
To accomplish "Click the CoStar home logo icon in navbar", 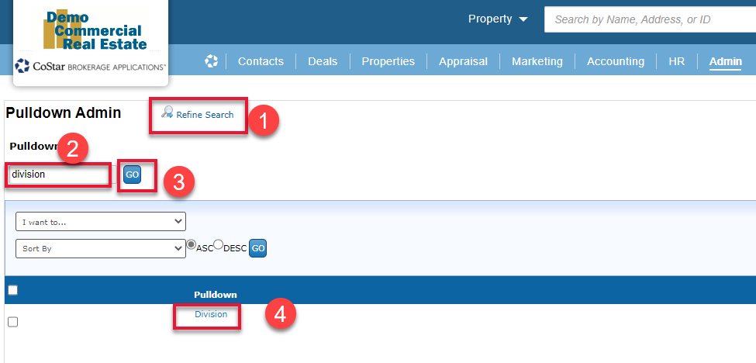I will point(211,61).
